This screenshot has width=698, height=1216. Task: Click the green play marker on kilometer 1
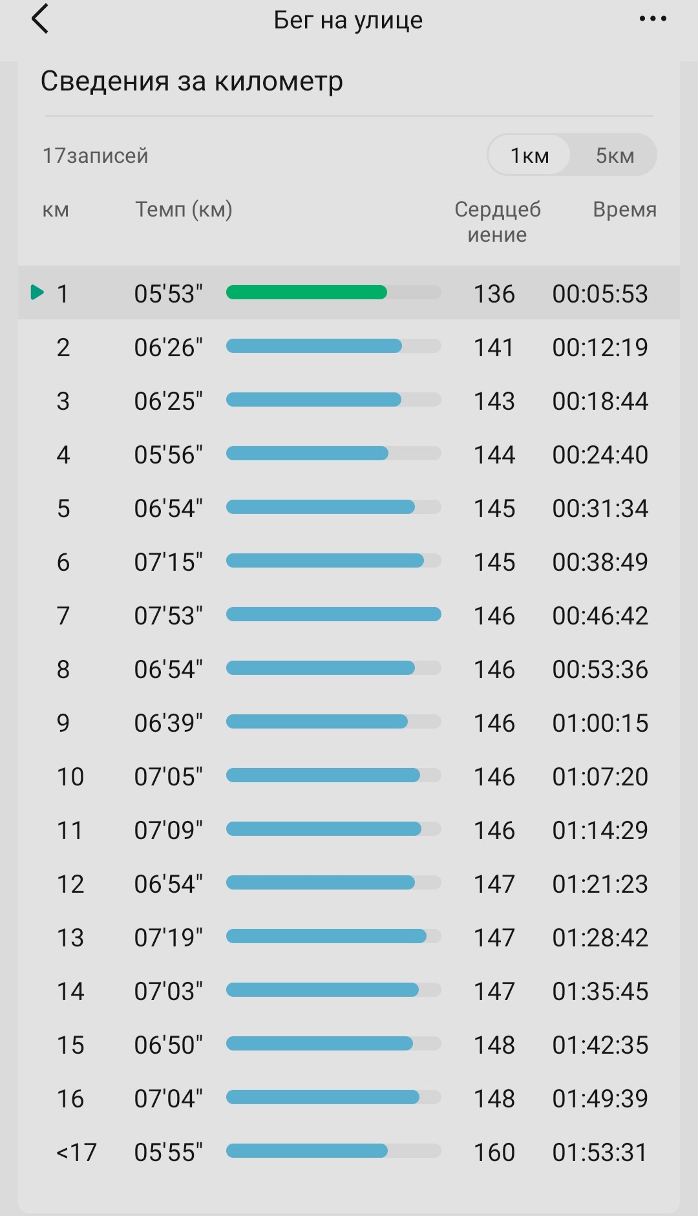click(37, 292)
